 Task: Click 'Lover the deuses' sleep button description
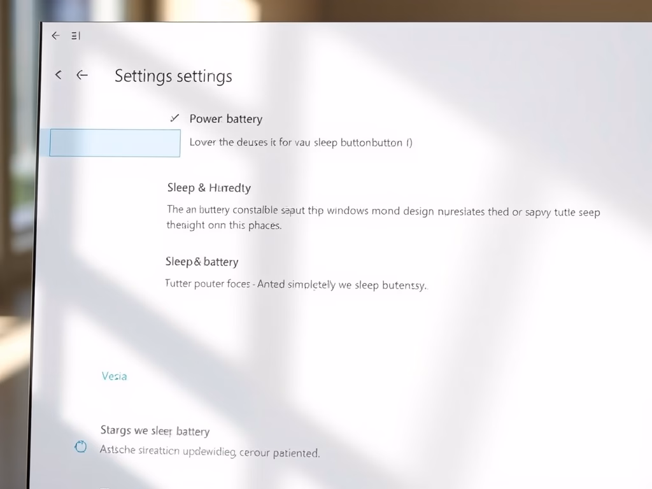(x=301, y=143)
